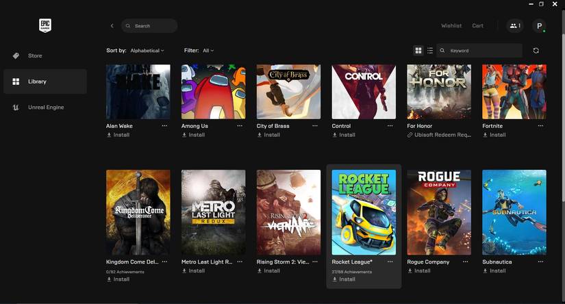Screen dimensions: 565x304
Task: Open the Wishlist link
Action: pyautogui.click(x=451, y=26)
